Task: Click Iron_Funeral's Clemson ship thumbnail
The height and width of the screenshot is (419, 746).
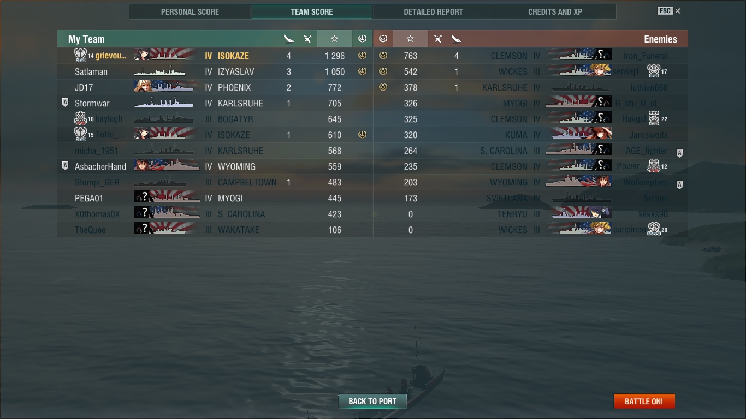Action: pos(579,56)
